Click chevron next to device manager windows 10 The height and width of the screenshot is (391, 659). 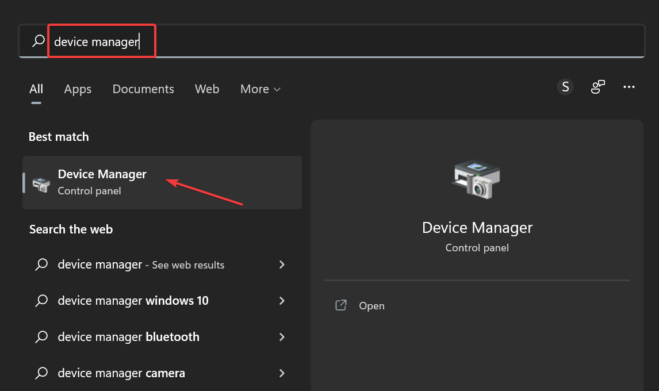pos(282,300)
